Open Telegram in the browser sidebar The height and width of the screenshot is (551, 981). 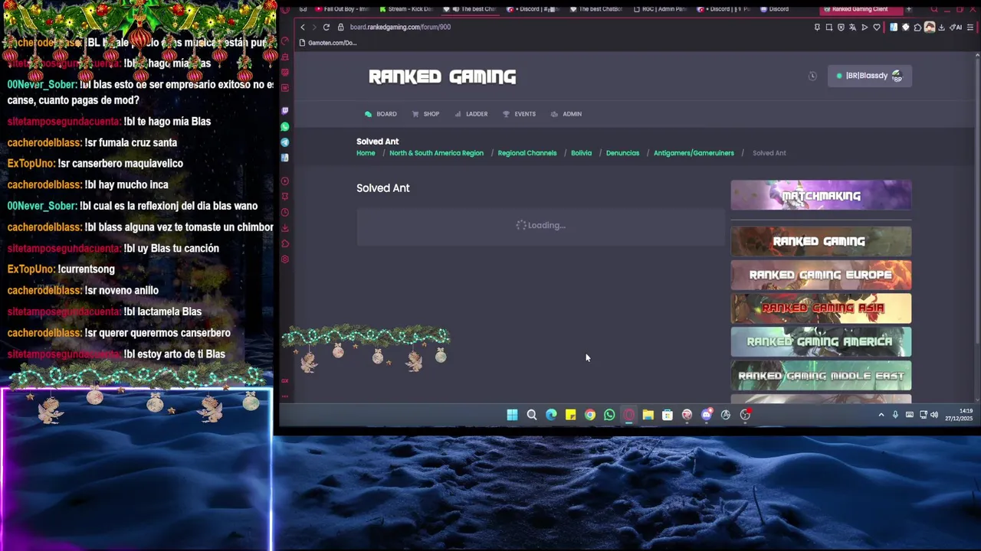point(285,142)
